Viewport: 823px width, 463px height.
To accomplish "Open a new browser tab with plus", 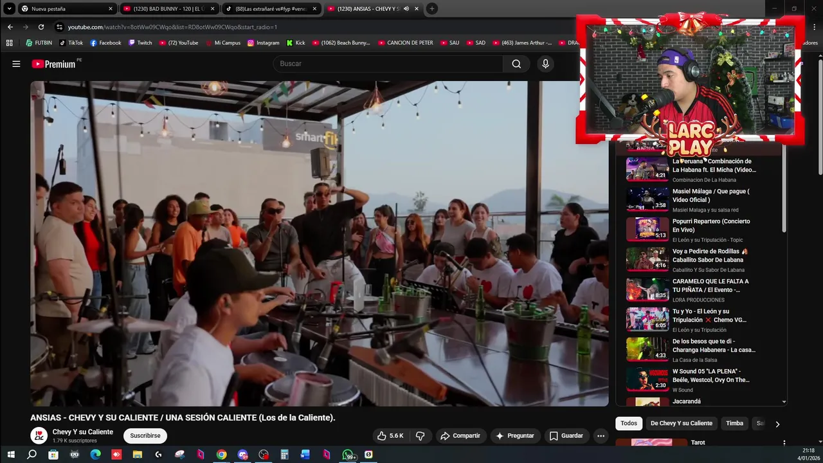I will point(432,9).
